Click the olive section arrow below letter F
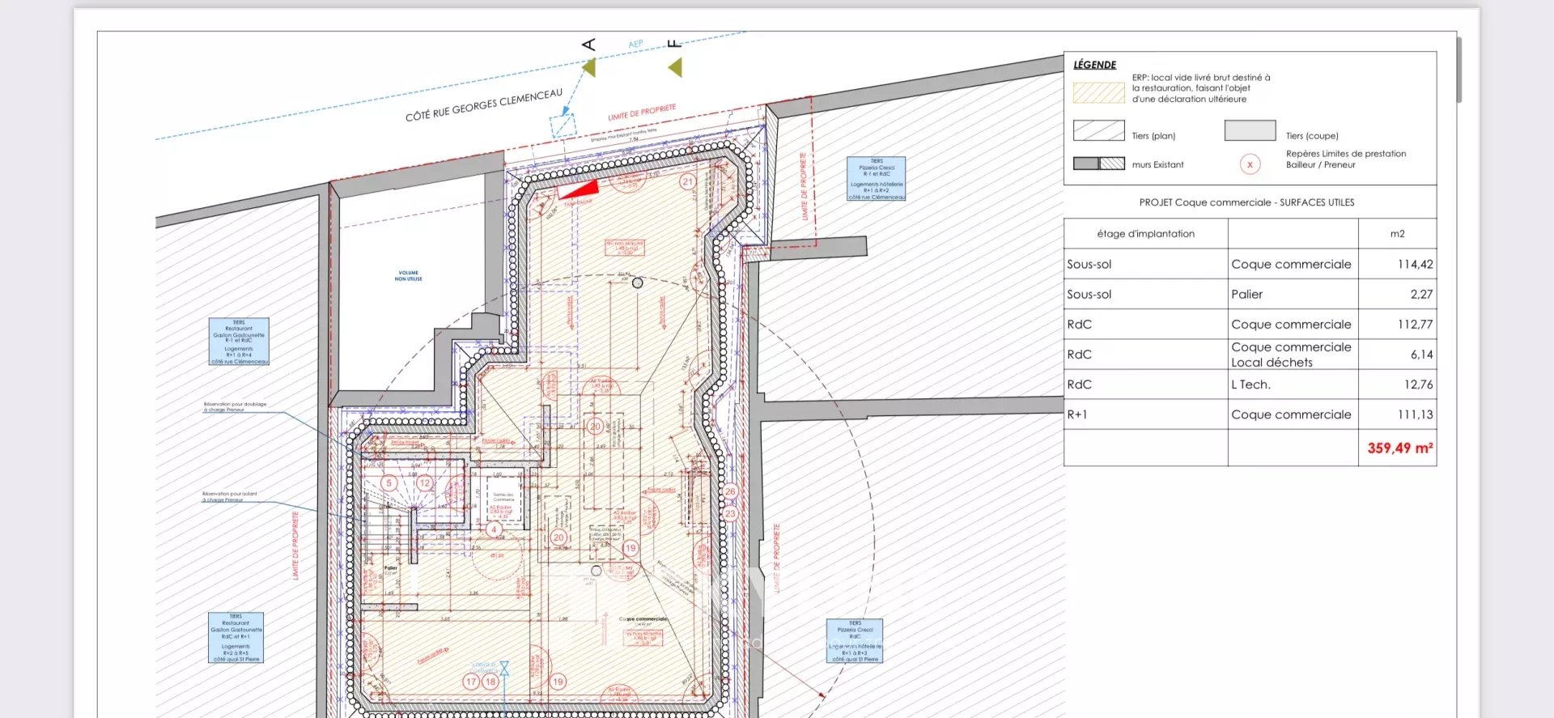 coord(675,68)
